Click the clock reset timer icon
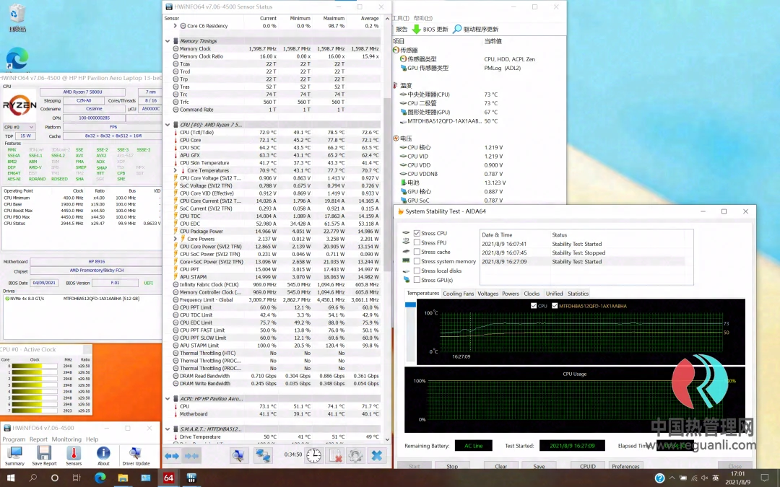The width and height of the screenshot is (780, 487). tap(313, 455)
